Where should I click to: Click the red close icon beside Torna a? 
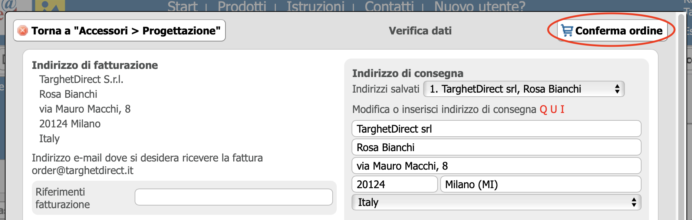click(x=23, y=30)
